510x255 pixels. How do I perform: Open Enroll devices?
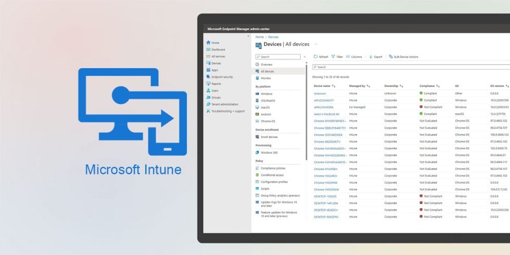(x=266, y=137)
